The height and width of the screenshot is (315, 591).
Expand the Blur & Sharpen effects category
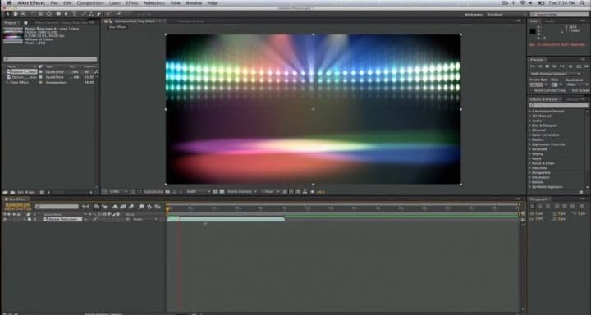point(544,126)
